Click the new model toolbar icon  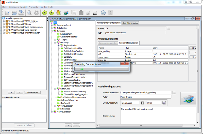[7, 12]
